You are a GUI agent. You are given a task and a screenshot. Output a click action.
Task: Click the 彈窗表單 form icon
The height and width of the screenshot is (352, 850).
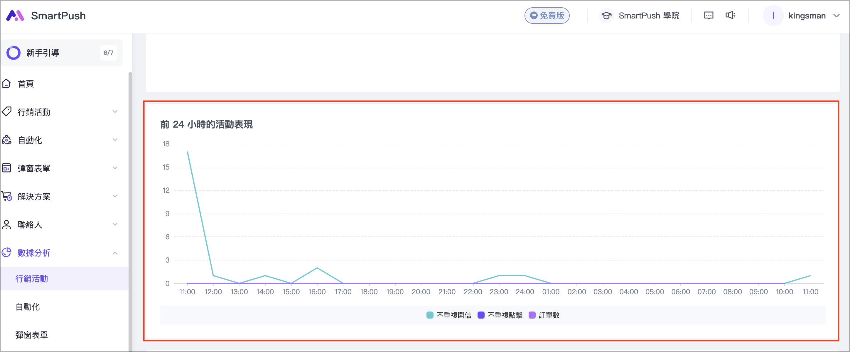coord(6,168)
